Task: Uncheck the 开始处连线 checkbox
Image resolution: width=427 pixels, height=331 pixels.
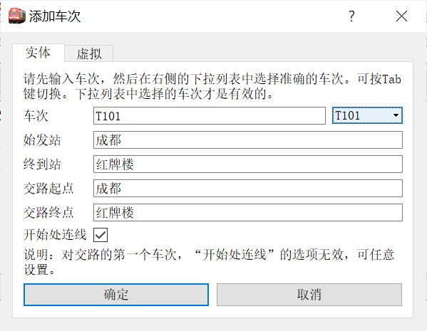Action: [101, 235]
